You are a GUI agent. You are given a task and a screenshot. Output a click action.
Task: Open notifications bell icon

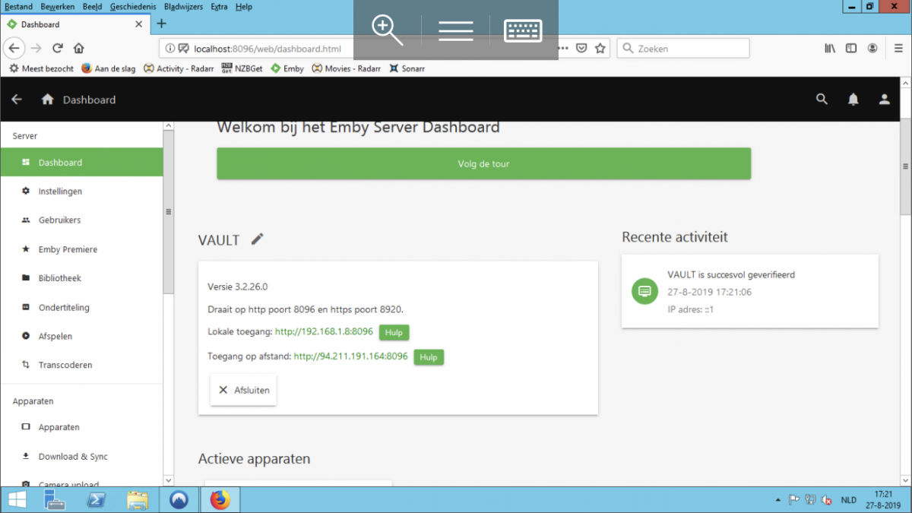[853, 99]
